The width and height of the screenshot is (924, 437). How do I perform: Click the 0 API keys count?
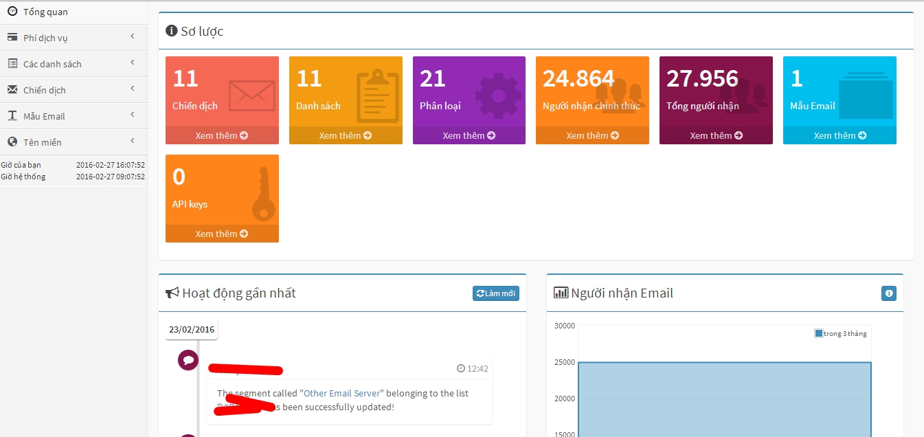[179, 177]
